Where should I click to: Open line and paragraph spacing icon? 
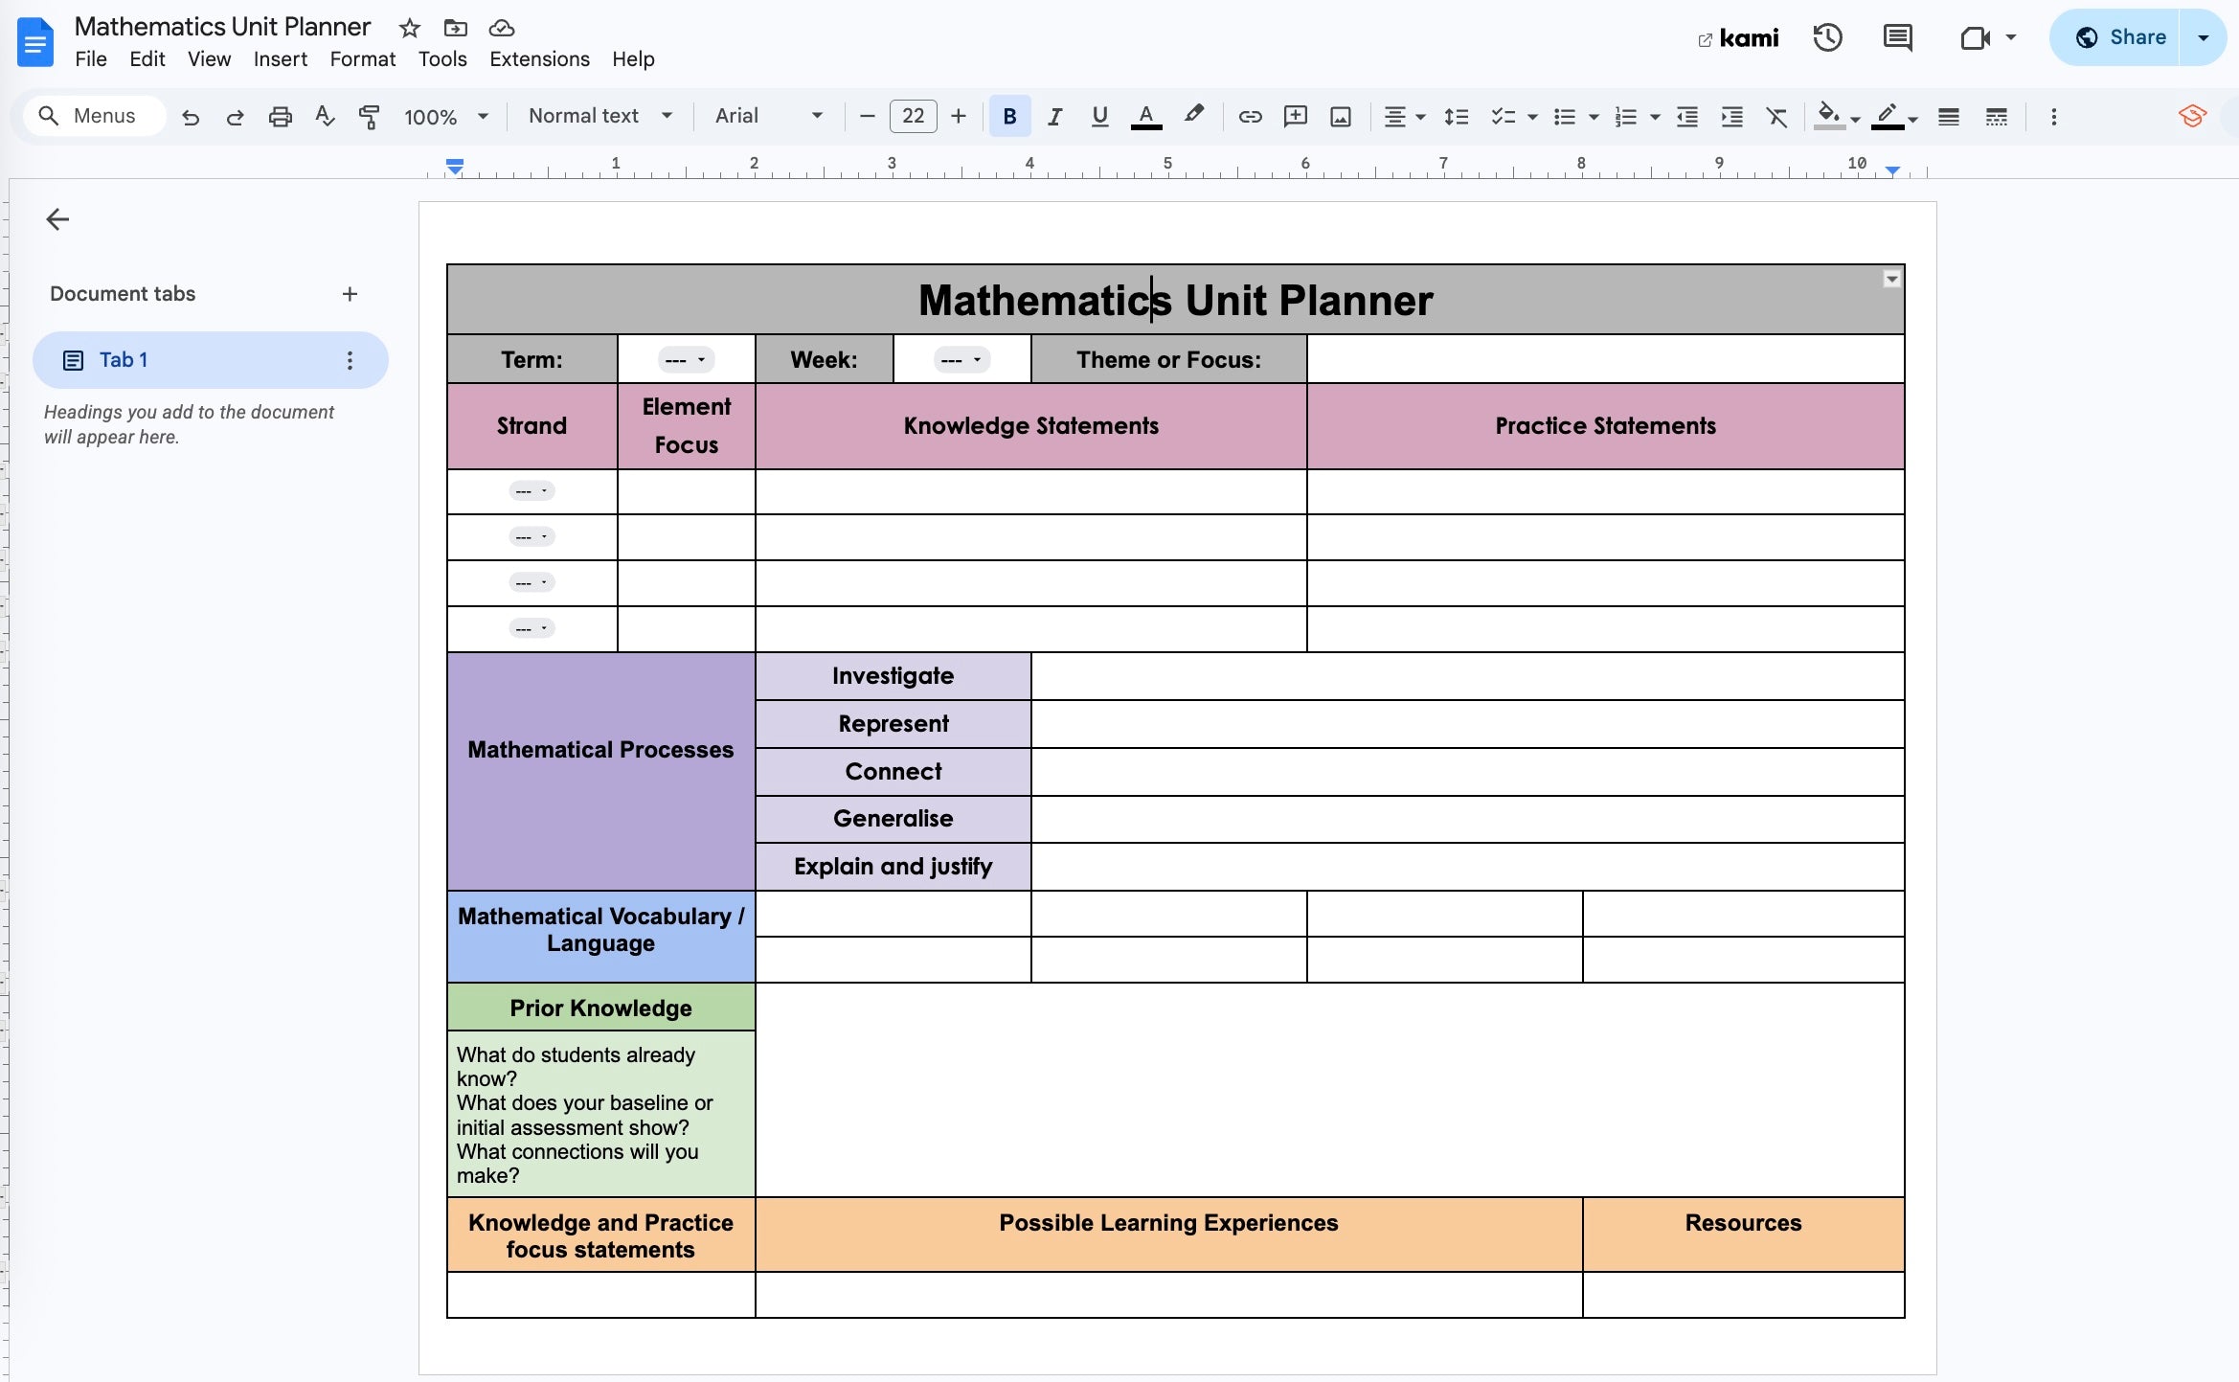pos(1456,117)
